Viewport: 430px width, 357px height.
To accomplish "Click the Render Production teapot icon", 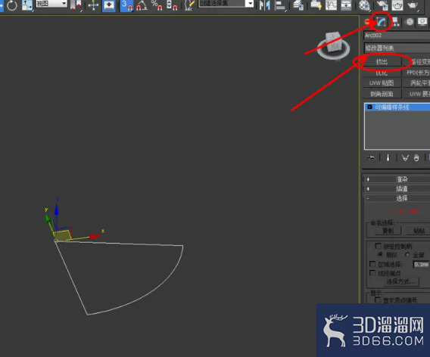I will (x=413, y=5).
